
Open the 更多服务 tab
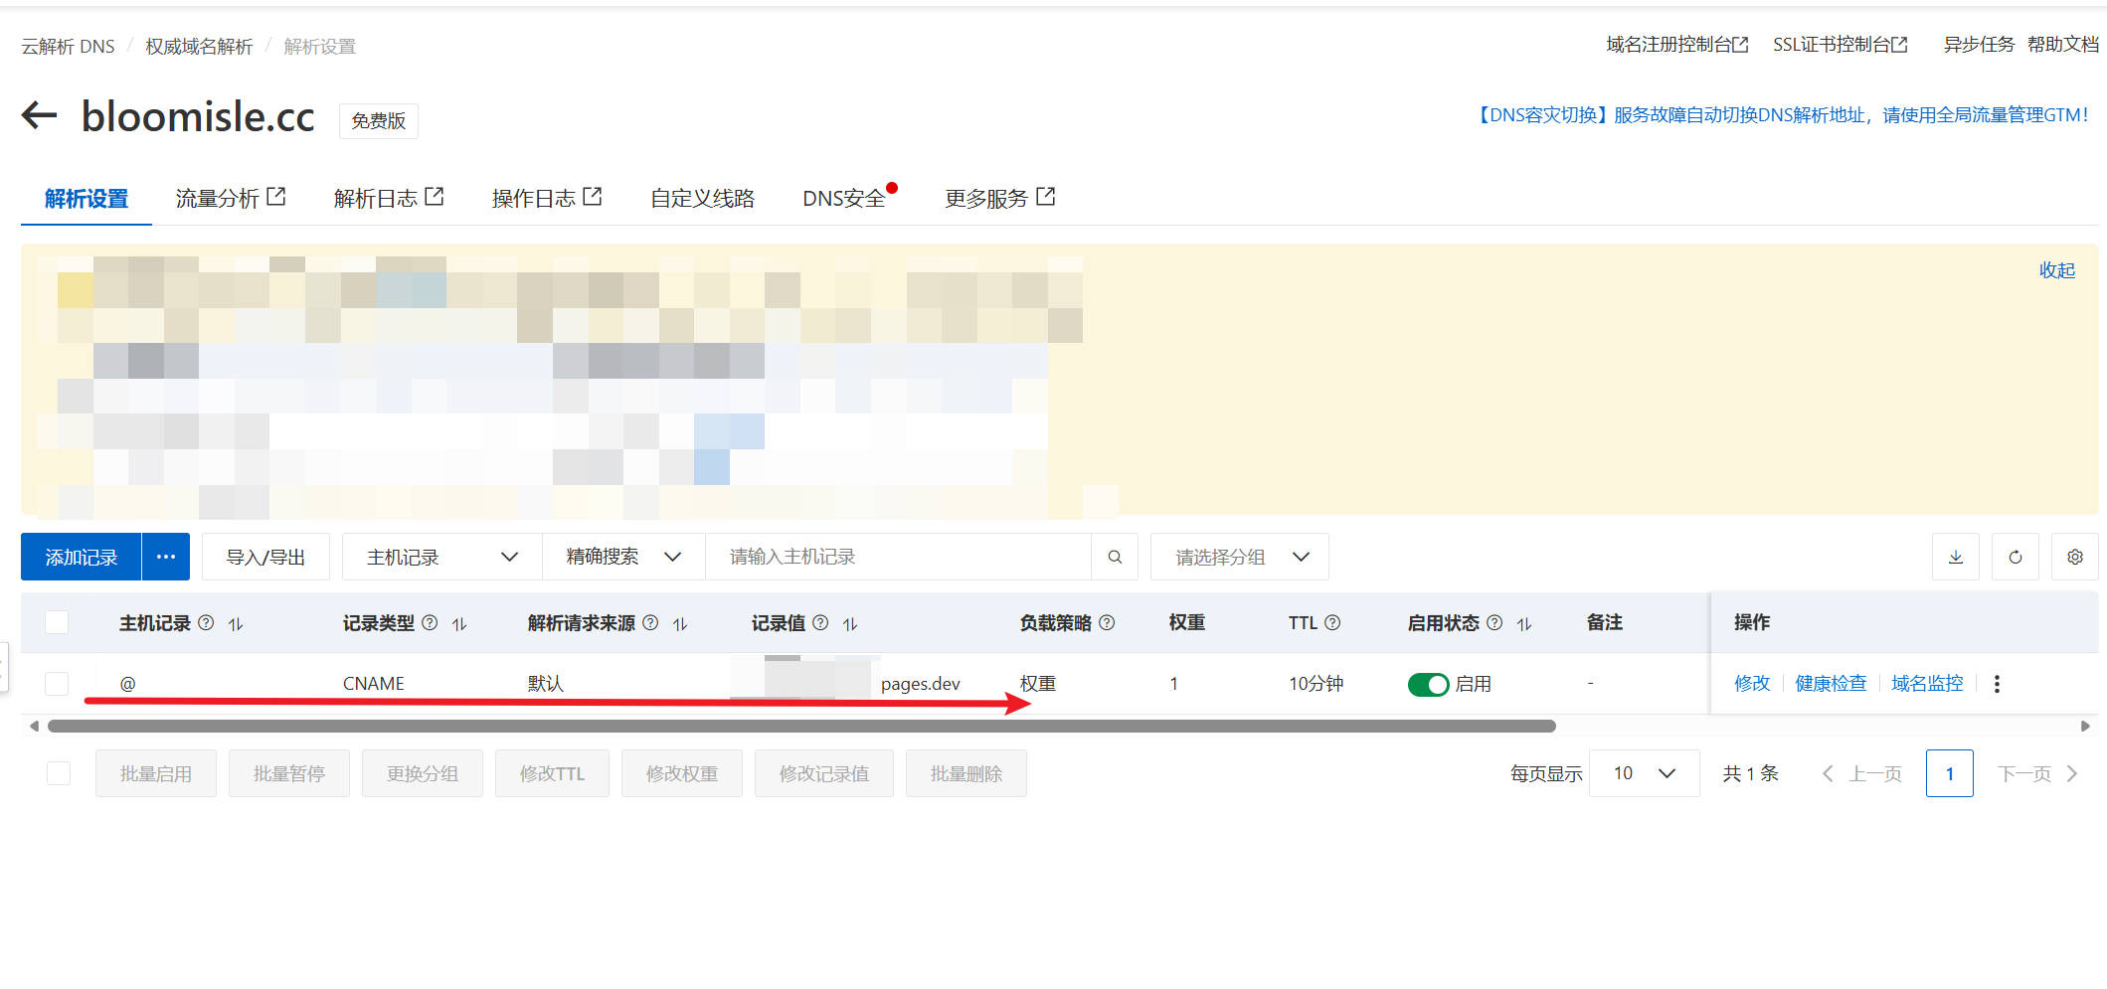click(999, 198)
